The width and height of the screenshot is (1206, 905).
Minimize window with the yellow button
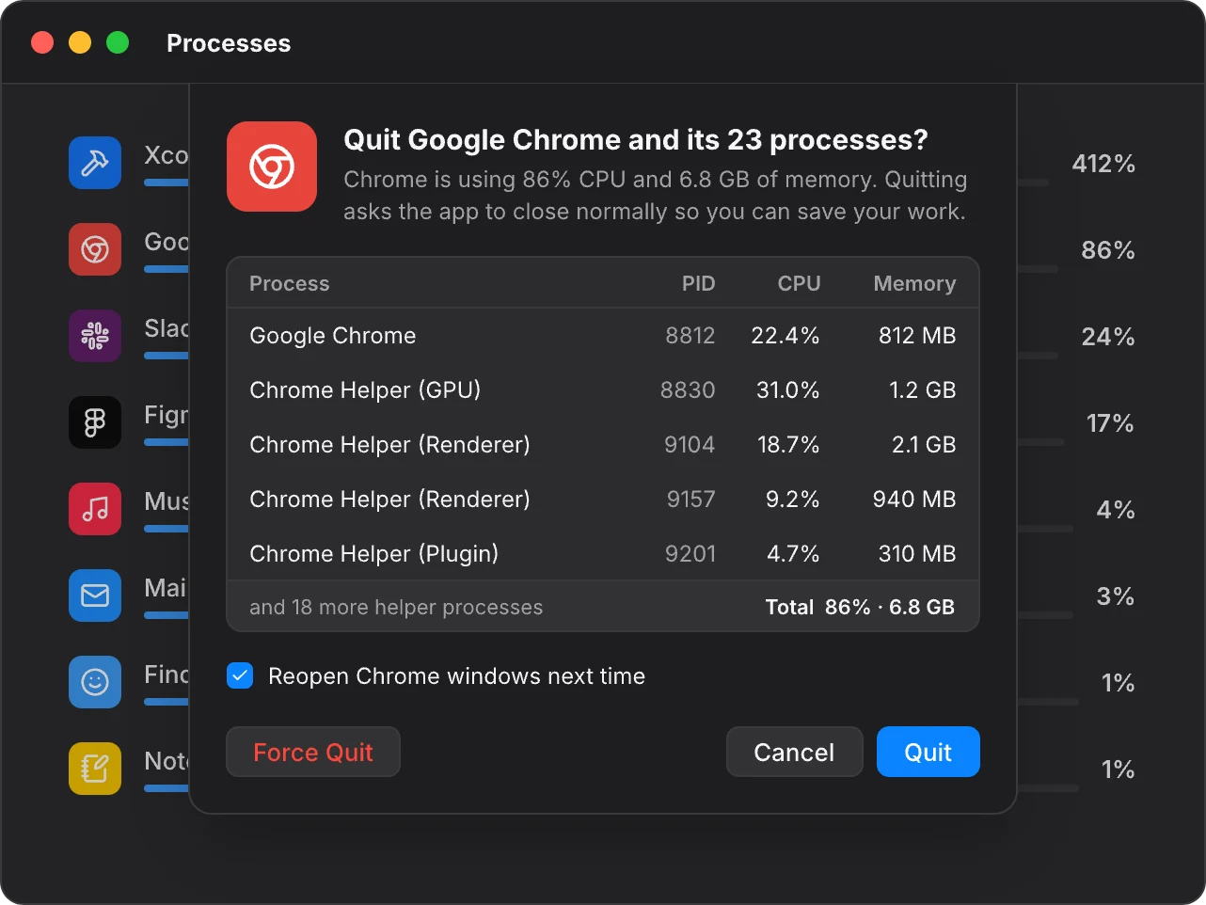[x=80, y=42]
